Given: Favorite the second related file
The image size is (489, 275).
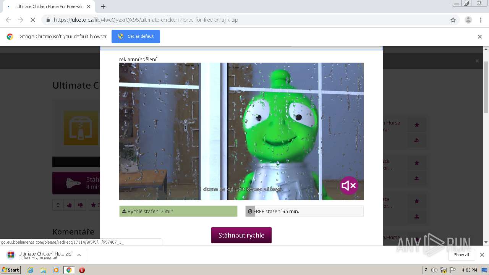Looking at the screenshot, I should click(x=417, y=163).
